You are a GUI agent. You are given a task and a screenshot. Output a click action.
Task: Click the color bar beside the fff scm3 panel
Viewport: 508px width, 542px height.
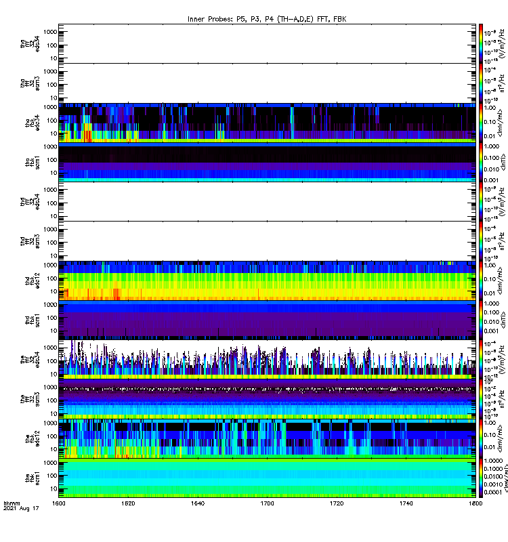pos(481,399)
